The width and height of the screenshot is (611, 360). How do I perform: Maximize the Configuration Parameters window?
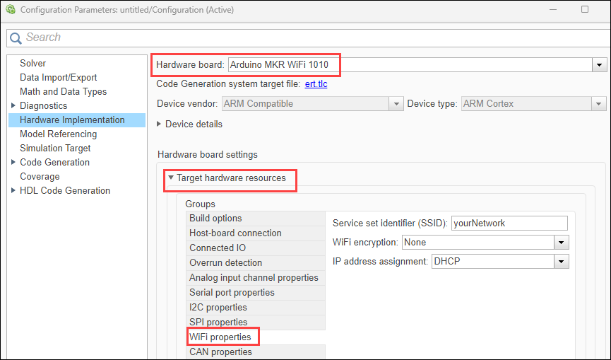click(585, 10)
